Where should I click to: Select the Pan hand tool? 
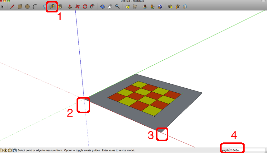[x=110, y=6]
